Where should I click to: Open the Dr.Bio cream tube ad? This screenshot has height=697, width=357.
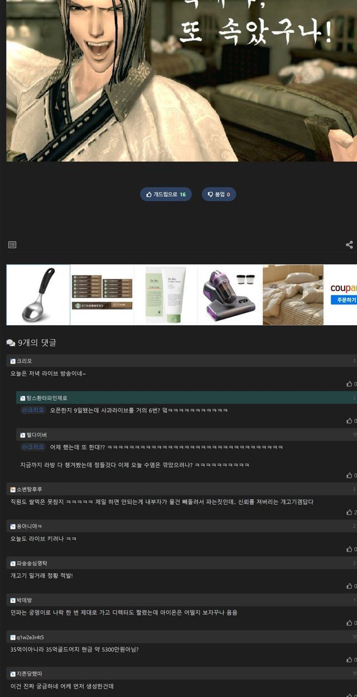click(166, 295)
